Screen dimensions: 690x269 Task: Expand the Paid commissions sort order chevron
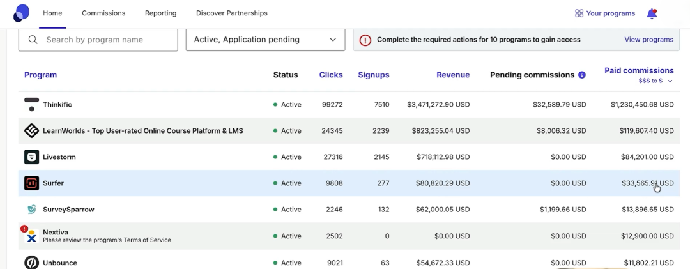click(x=670, y=81)
